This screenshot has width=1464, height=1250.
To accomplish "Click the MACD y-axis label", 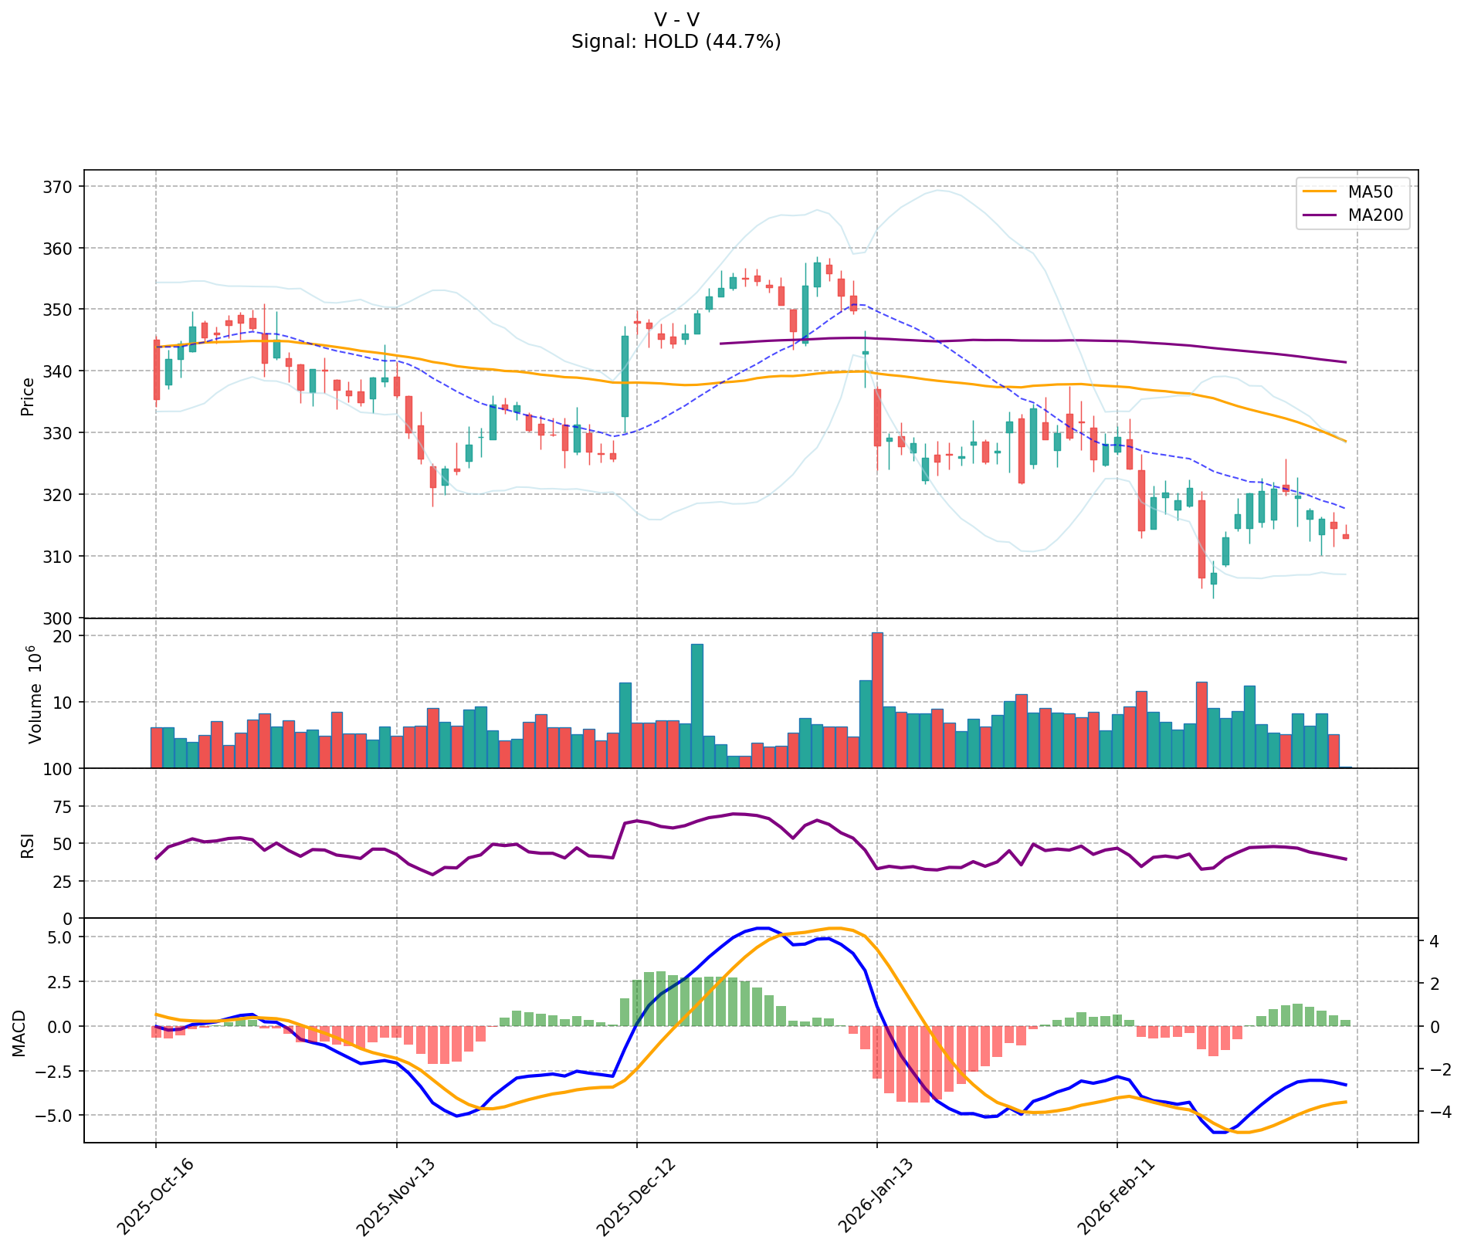I will [x=19, y=1033].
